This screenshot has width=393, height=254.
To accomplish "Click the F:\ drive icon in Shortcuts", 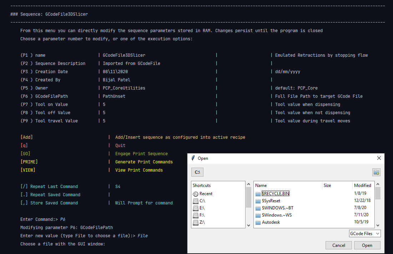I will 196,215.
